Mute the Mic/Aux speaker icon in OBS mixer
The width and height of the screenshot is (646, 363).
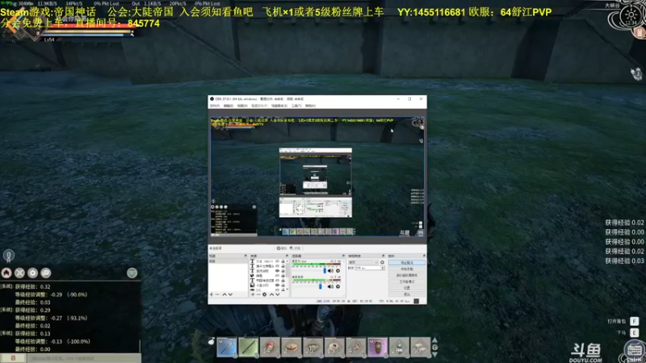point(330,271)
